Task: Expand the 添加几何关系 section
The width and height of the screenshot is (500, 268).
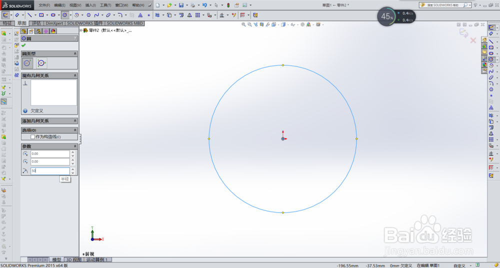Action: pyautogui.click(x=75, y=121)
